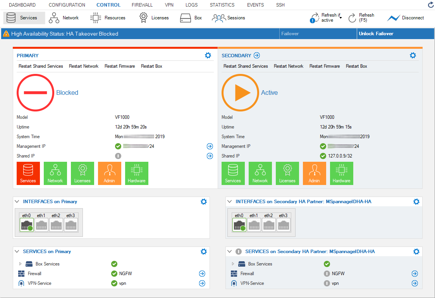Click the orange Admin tile on Primary
This screenshot has width=435, height=298.
(110, 173)
